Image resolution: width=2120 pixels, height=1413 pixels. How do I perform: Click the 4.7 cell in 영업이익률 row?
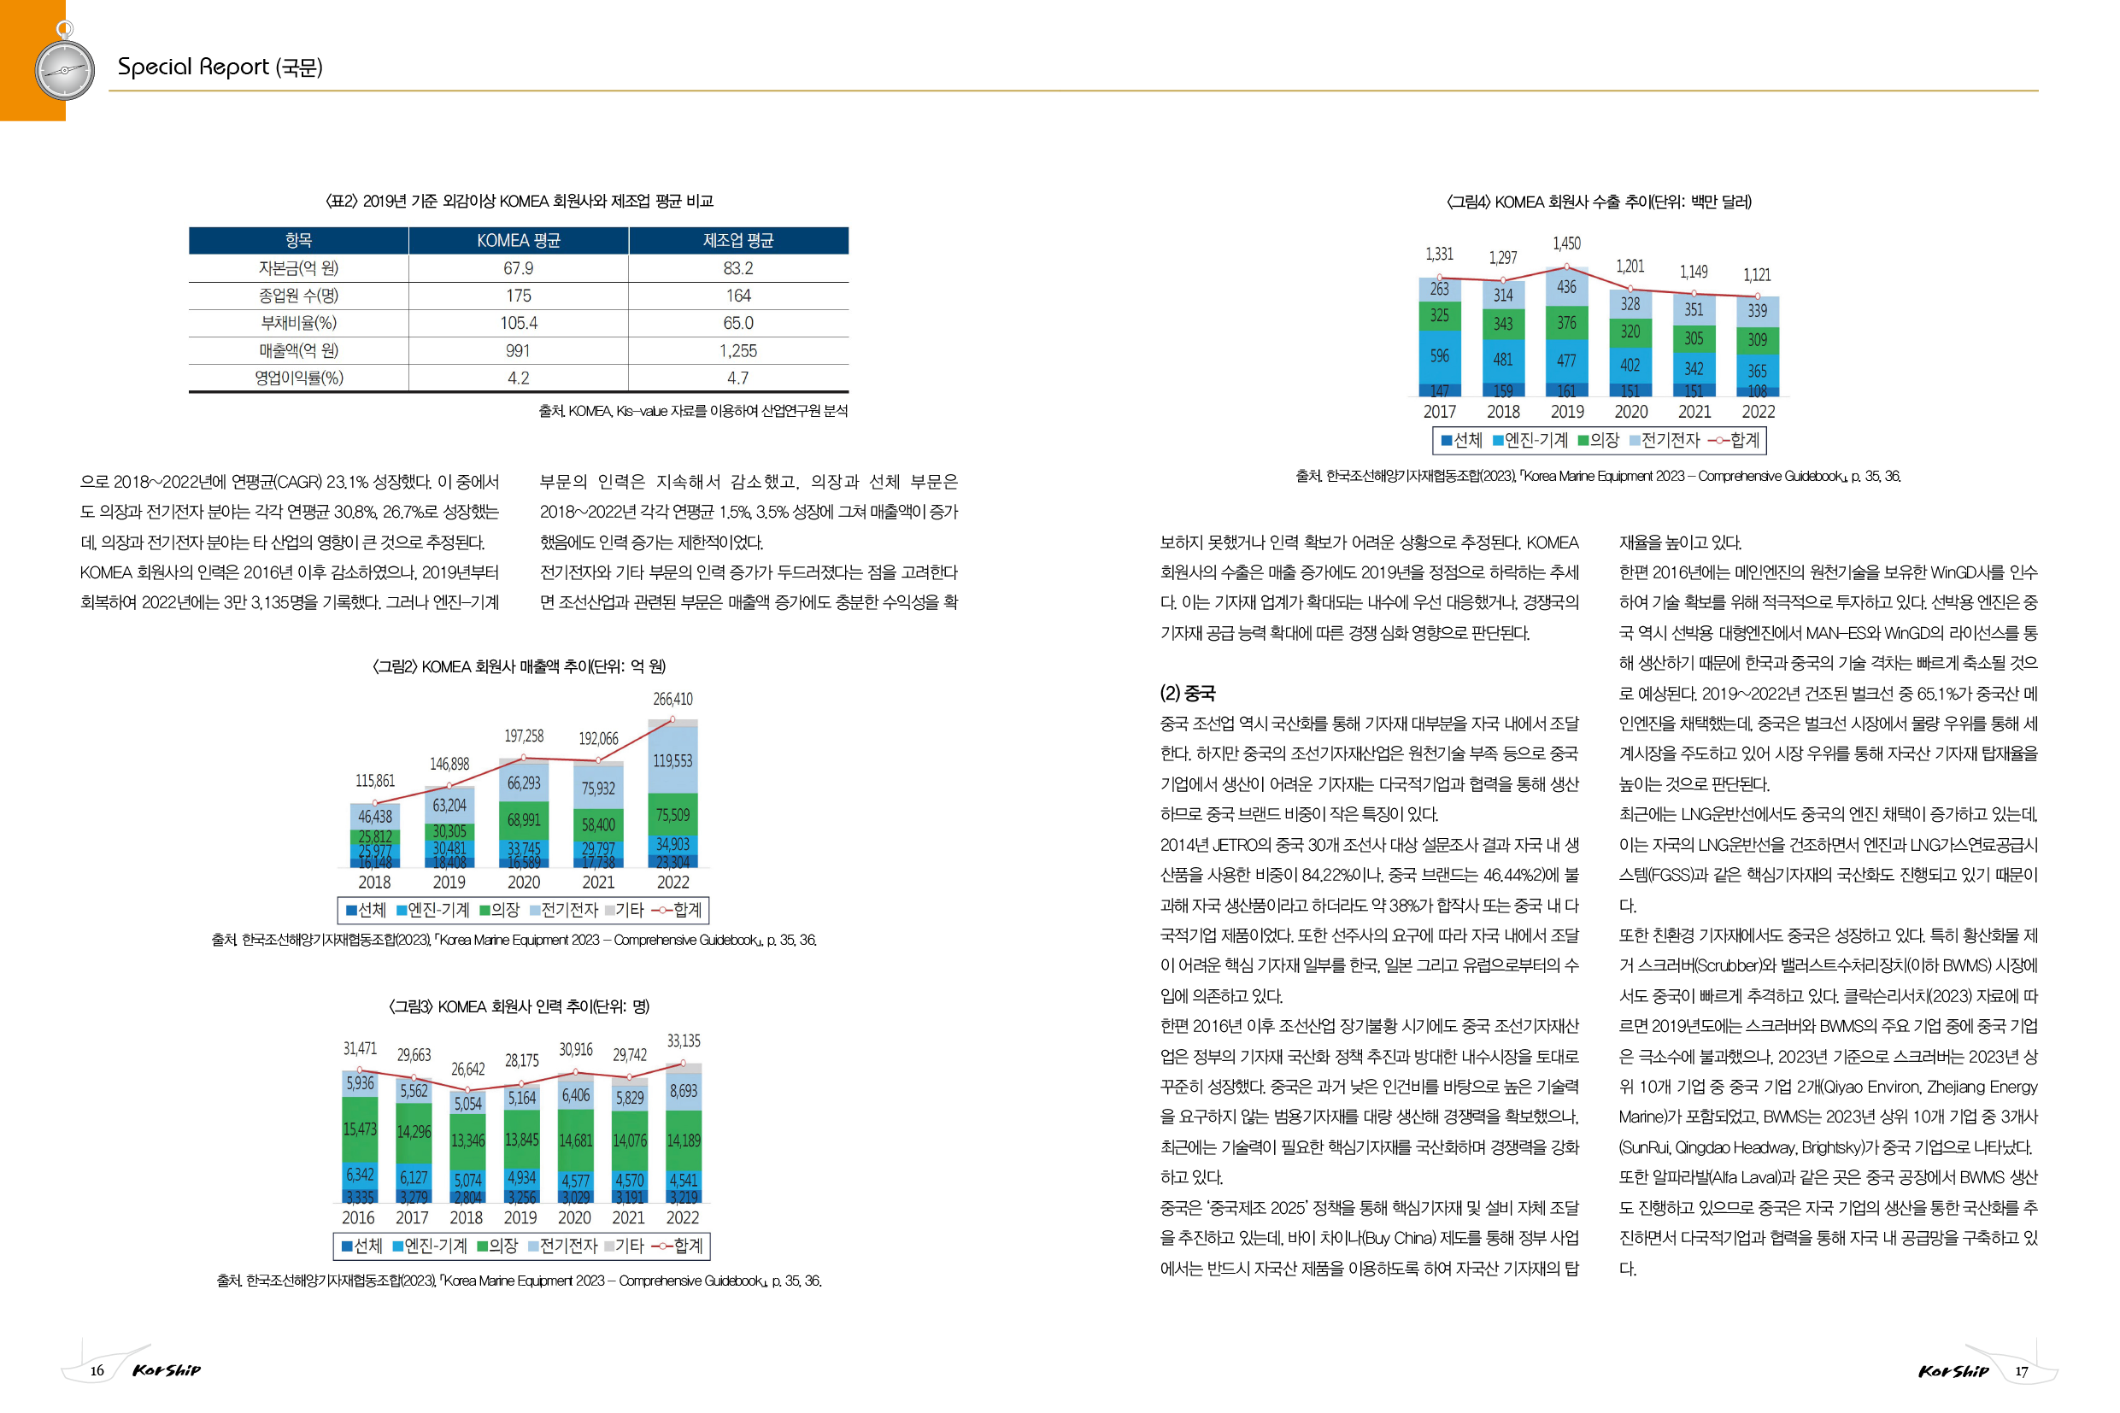738,378
